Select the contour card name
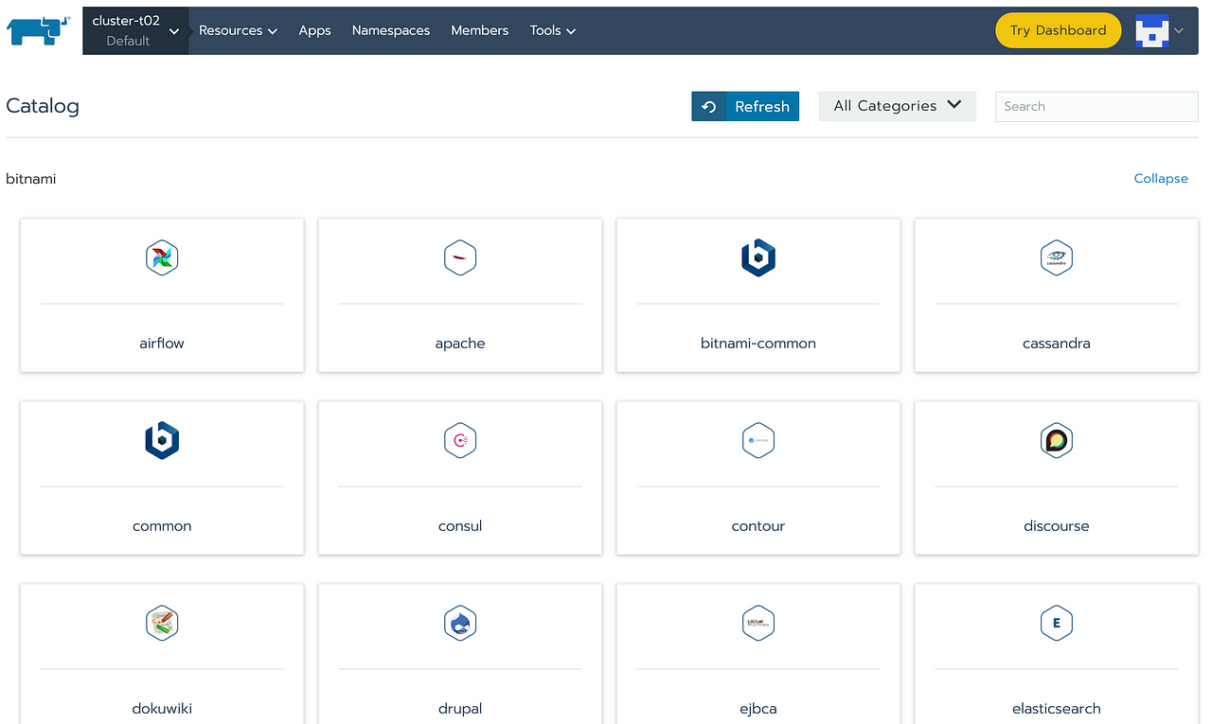The height and width of the screenshot is (724, 1212). click(758, 526)
